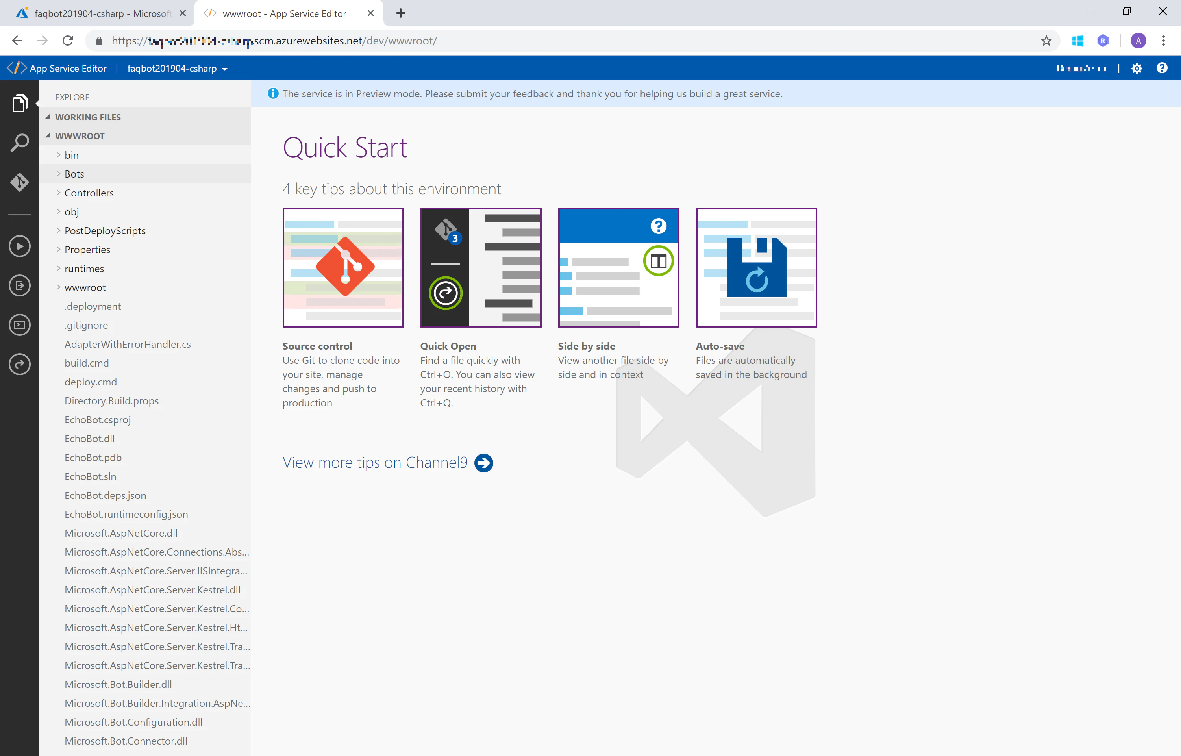Screen dimensions: 1181x756
Task: Click View more tips on Channel9 link
Action: tap(375, 462)
